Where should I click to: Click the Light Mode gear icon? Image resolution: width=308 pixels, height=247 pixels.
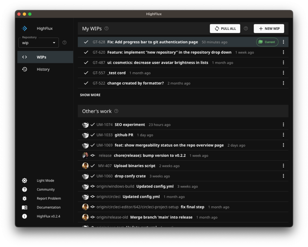(x=24, y=180)
